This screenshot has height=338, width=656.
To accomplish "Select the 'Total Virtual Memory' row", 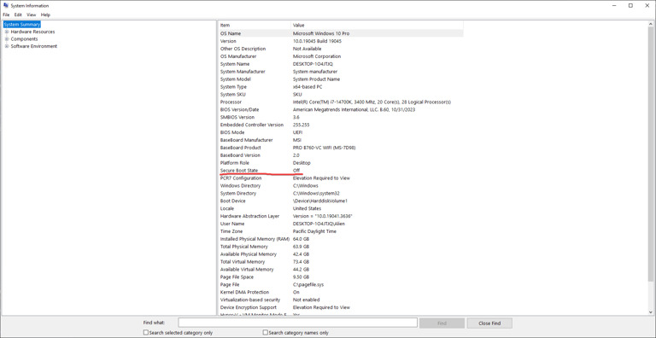I will (341, 261).
